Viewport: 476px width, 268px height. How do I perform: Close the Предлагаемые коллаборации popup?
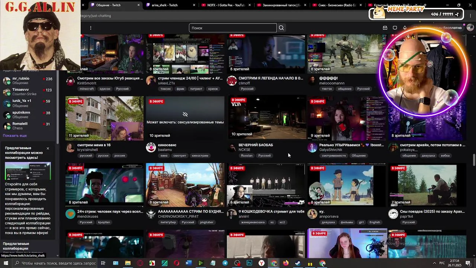[48, 149]
